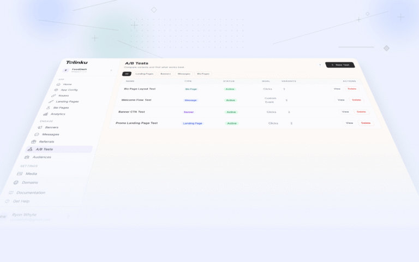Click the Banner CTA Test name
This screenshot has height=262, width=419.
pos(131,112)
